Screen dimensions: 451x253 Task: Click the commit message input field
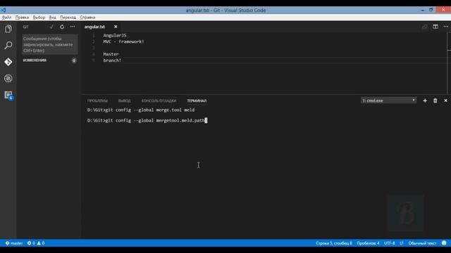50,44
